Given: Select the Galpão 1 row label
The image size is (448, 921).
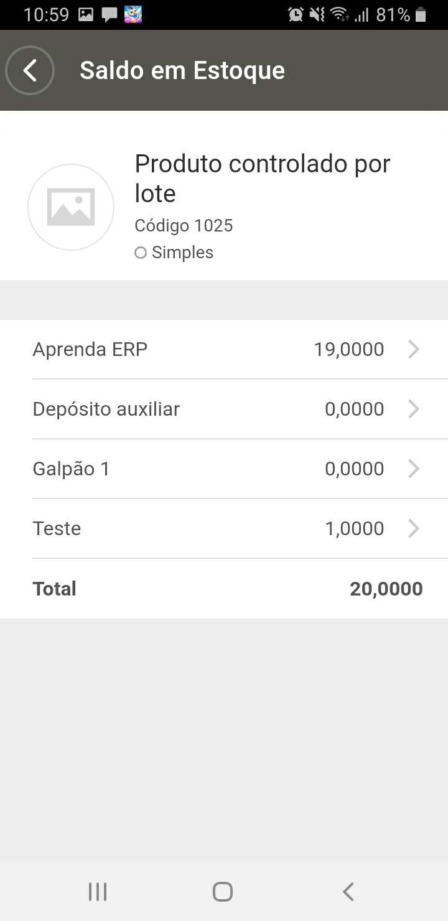Looking at the screenshot, I should pos(71,469).
